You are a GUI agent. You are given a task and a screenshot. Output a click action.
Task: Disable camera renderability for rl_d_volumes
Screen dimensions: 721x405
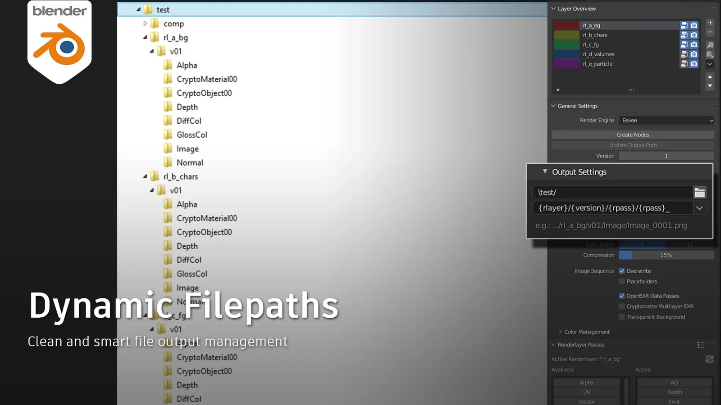(694, 54)
